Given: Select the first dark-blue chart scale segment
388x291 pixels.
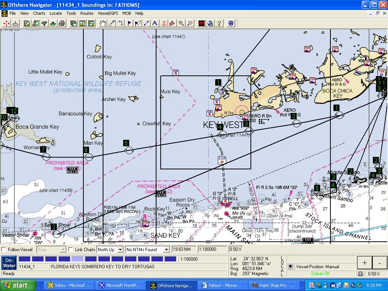Looking at the screenshot, I should [25, 259].
